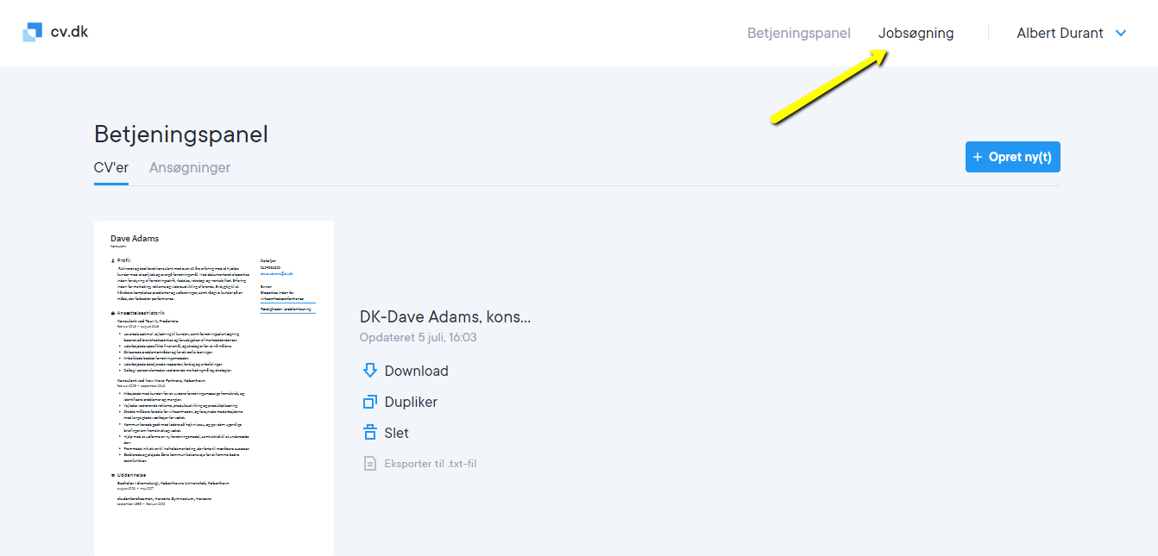Expand the user menu chevron

point(1121,33)
